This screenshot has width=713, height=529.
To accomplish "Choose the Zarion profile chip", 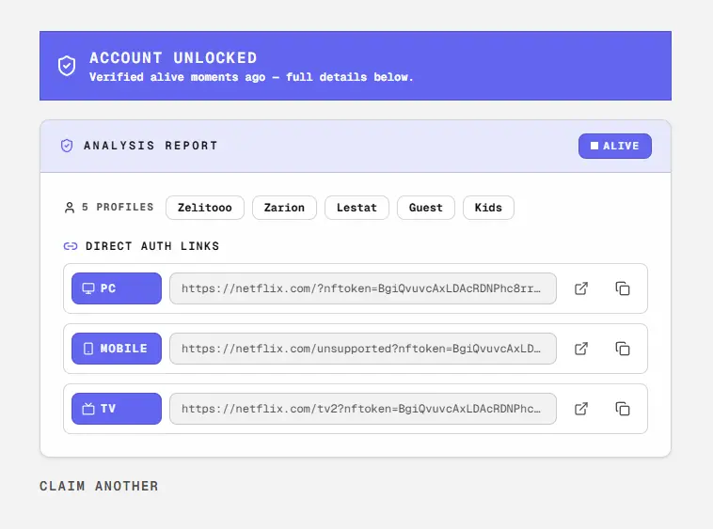I will point(284,208).
